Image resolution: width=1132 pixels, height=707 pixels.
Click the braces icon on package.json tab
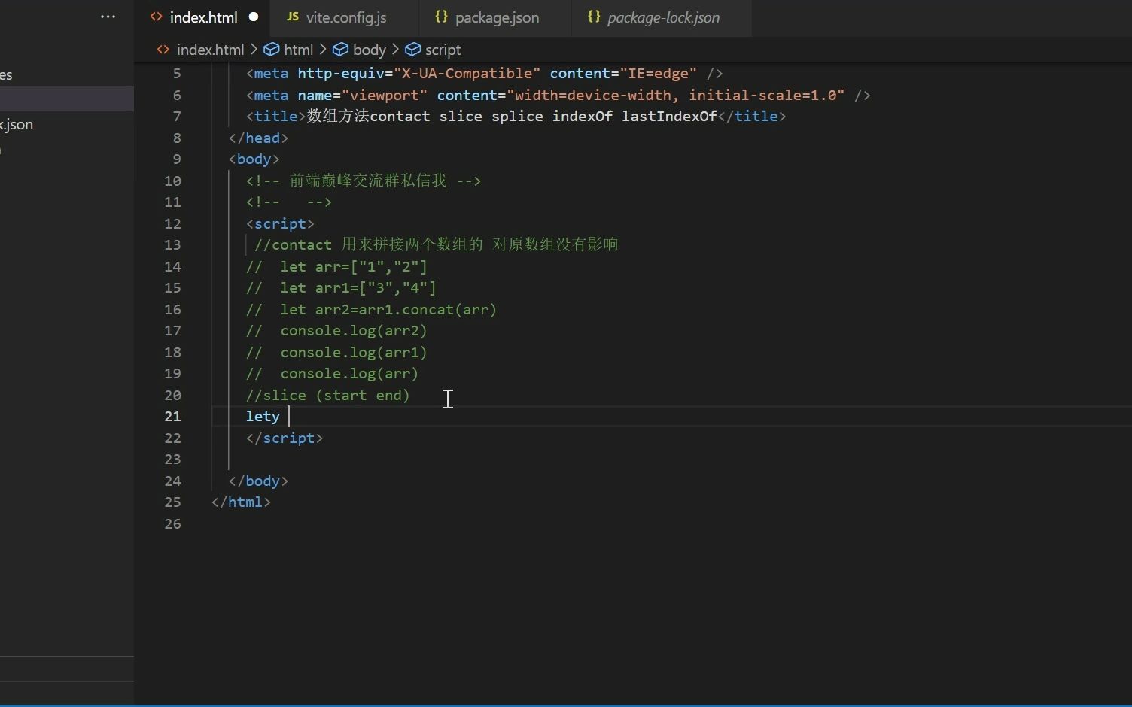click(442, 17)
